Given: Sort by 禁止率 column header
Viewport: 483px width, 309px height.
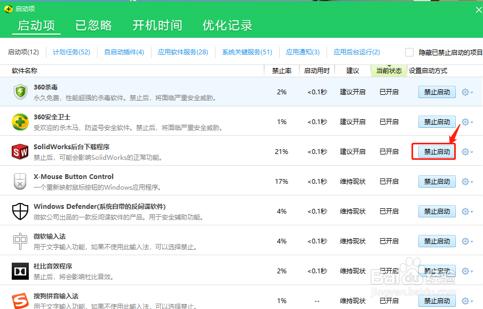Looking at the screenshot, I should [282, 71].
